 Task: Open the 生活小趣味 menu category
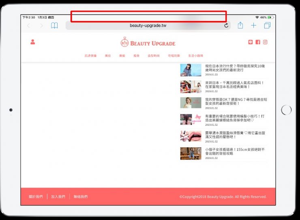(x=195, y=55)
